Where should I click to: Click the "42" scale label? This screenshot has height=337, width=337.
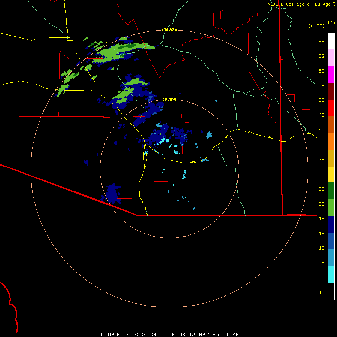322,130
